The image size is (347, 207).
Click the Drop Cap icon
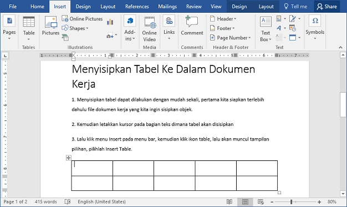click(x=279, y=37)
